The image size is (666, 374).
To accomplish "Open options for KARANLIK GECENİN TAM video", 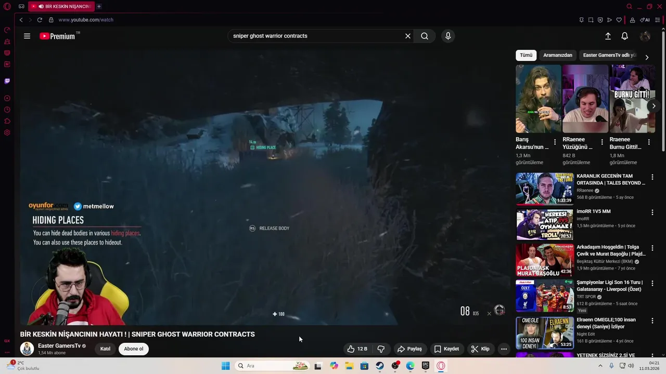I will [x=652, y=177].
